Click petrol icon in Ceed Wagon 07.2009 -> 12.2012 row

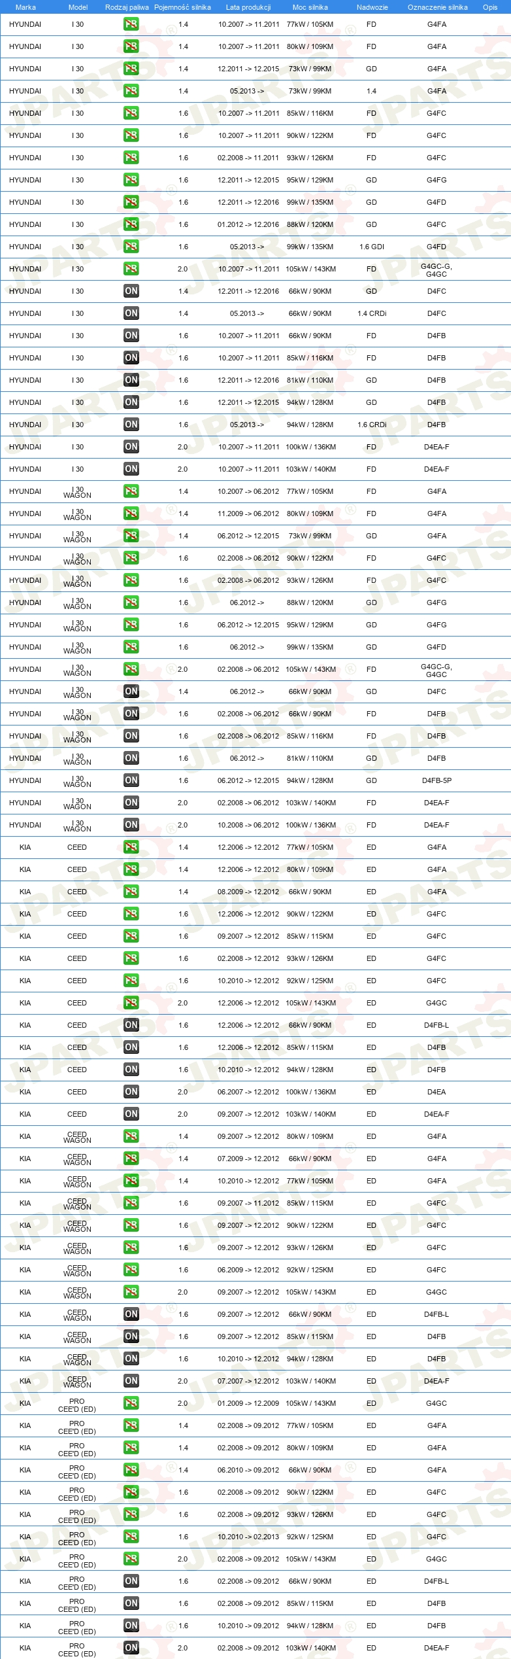(131, 1159)
